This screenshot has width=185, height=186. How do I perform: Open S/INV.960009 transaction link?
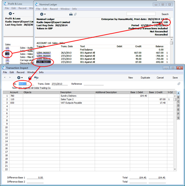pyautogui.click(x=43, y=56)
